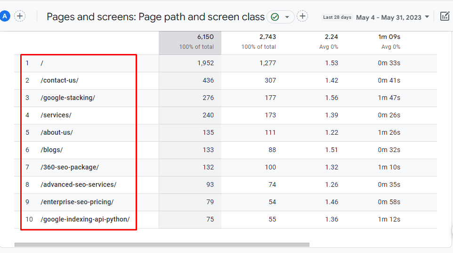
Task: Select the /google-indexing-api-python/ page path
Action: [85, 219]
